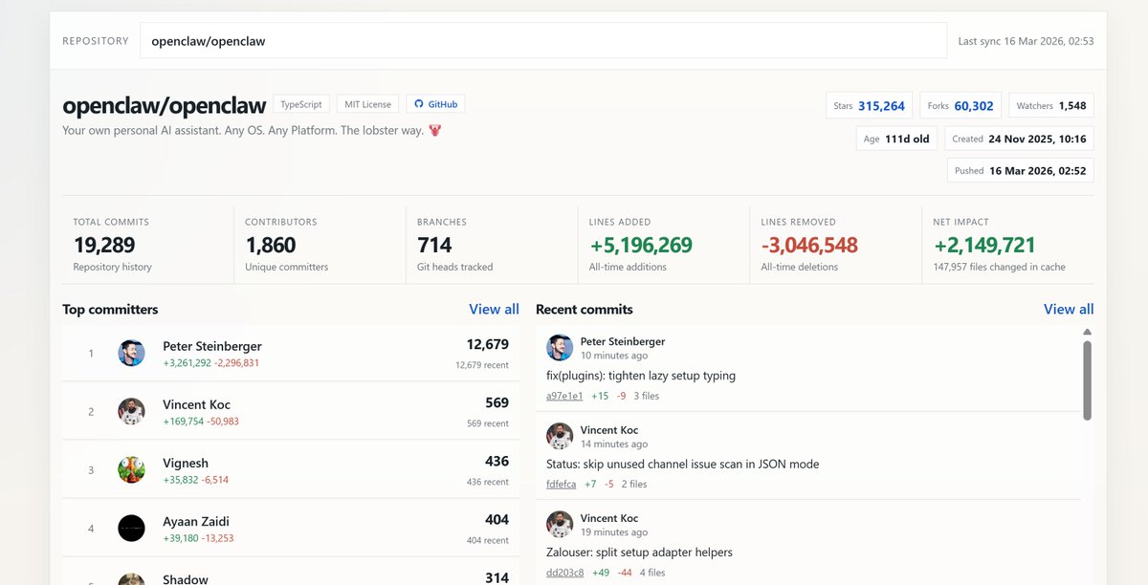Click the Lines Added +5,196,269 value

(640, 246)
